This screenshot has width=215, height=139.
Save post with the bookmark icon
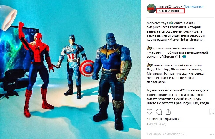click(x=212, y=112)
